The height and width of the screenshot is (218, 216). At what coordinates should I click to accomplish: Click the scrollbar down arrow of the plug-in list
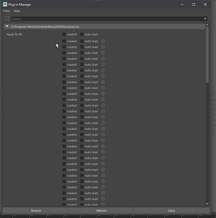pyautogui.click(x=207, y=204)
